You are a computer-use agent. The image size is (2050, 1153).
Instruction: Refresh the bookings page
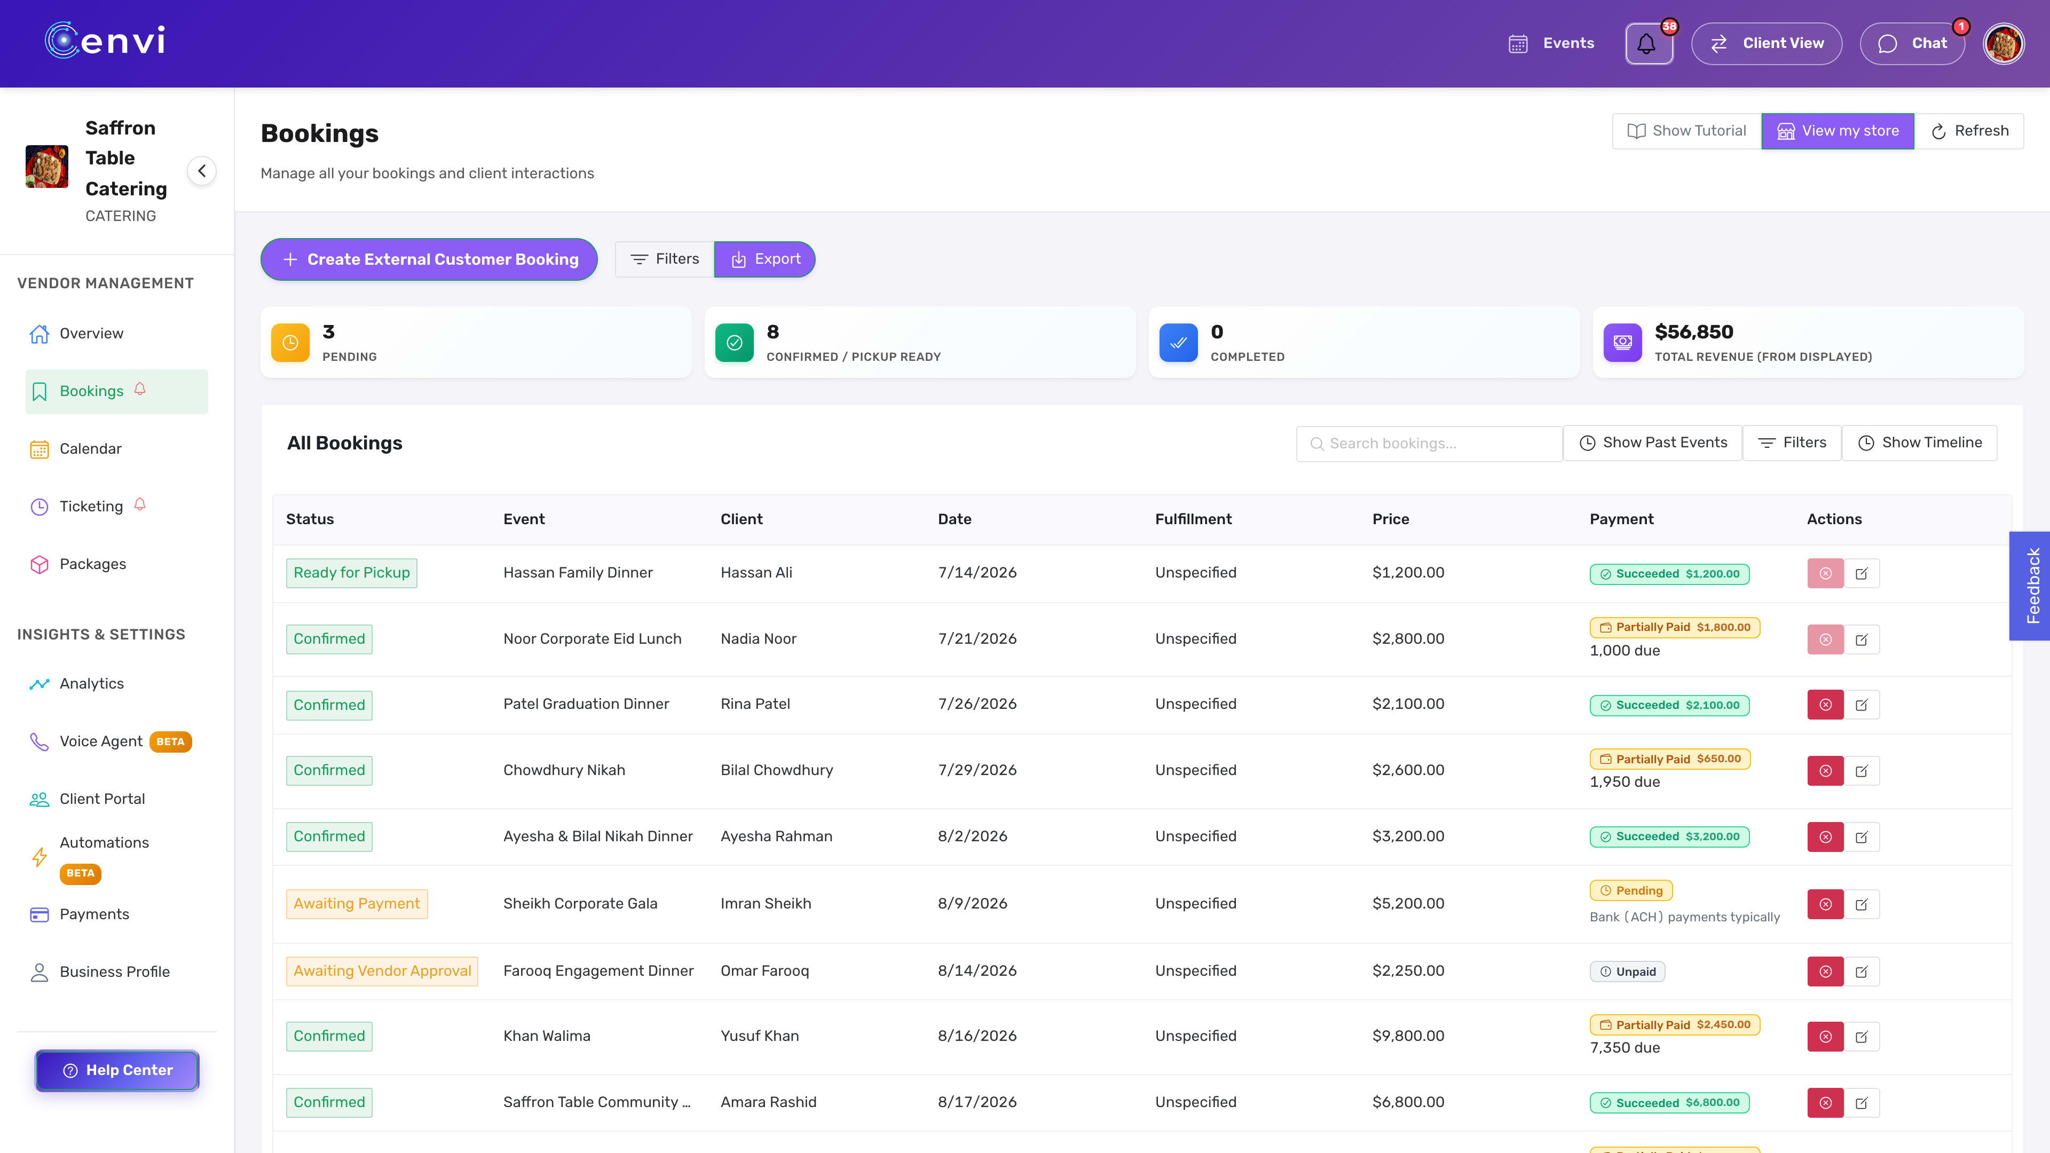(x=1969, y=131)
